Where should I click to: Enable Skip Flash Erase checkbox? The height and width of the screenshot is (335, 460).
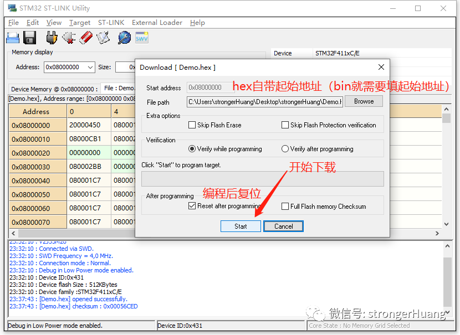point(192,125)
